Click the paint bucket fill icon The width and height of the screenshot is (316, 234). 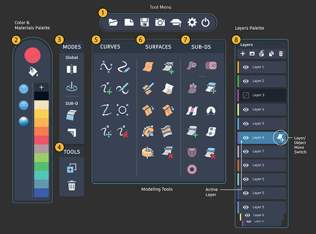click(33, 72)
